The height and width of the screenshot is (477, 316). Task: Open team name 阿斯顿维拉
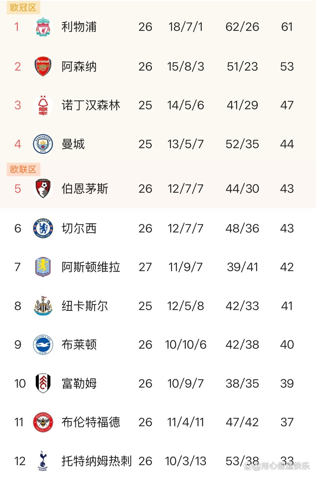[91, 267]
